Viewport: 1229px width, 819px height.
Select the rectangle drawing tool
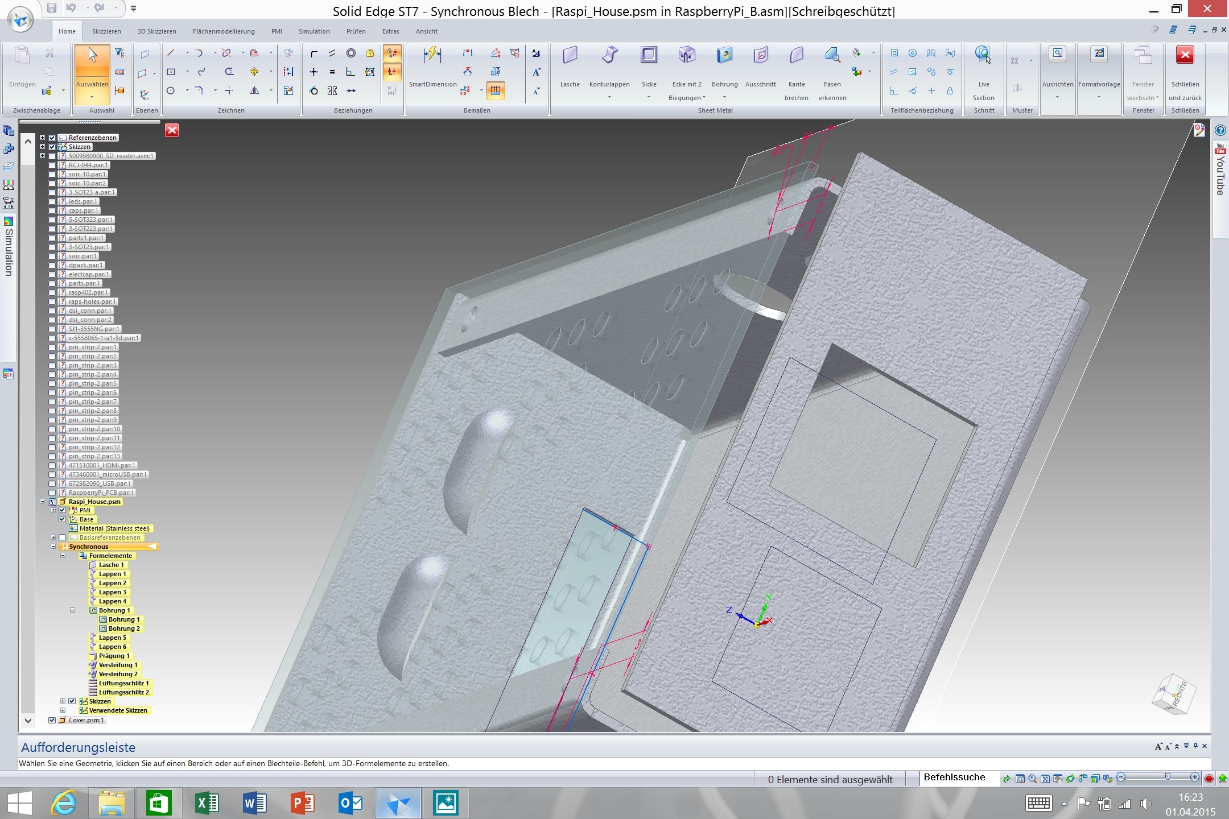tap(171, 72)
